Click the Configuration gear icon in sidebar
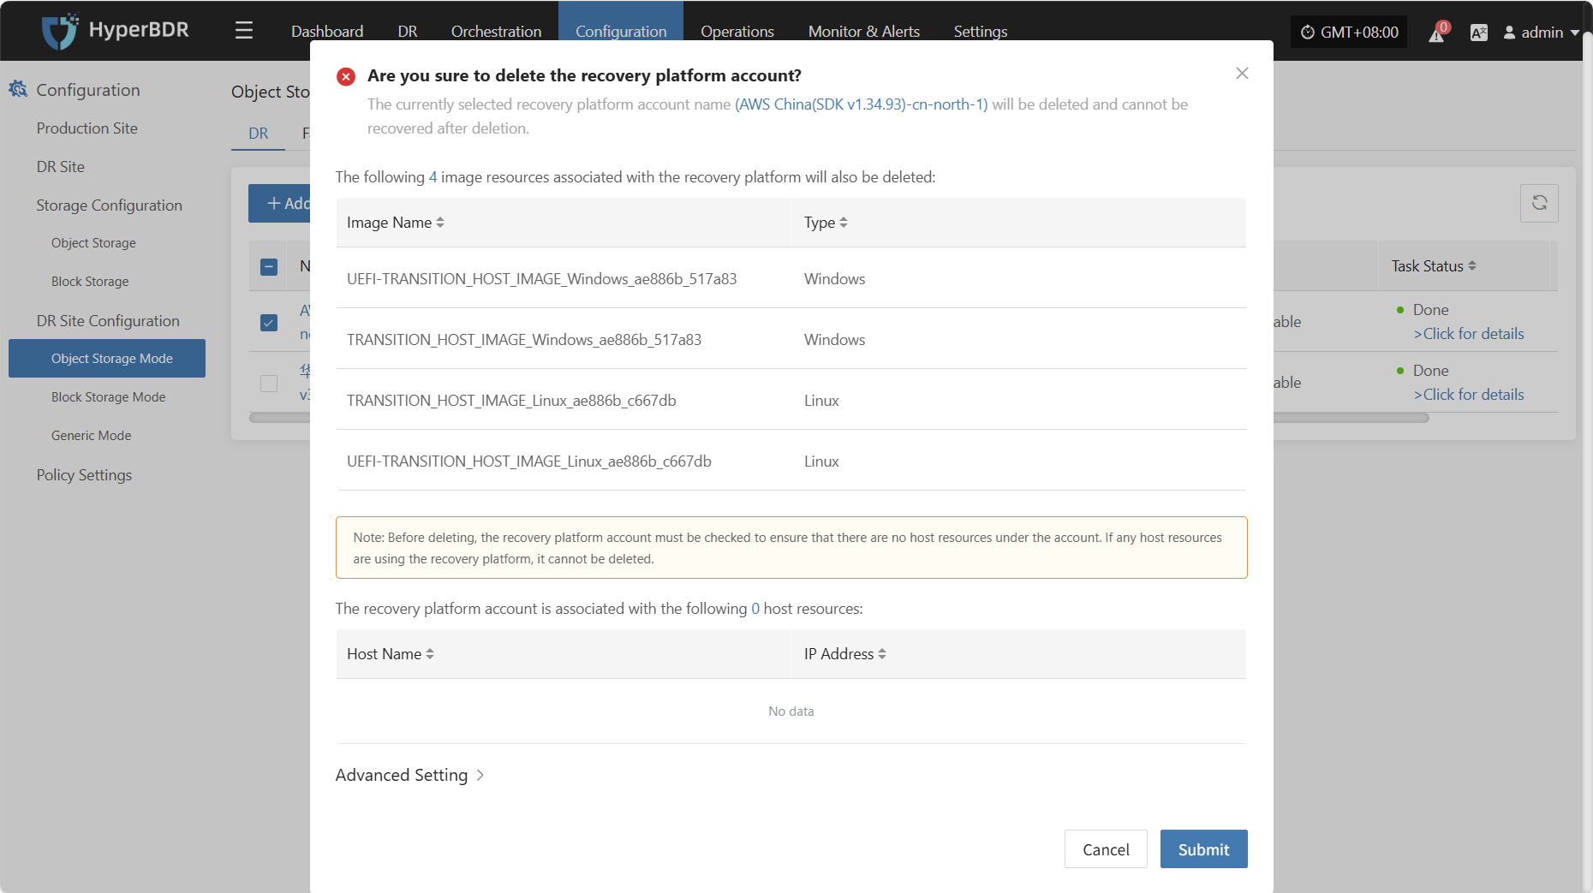 point(18,89)
